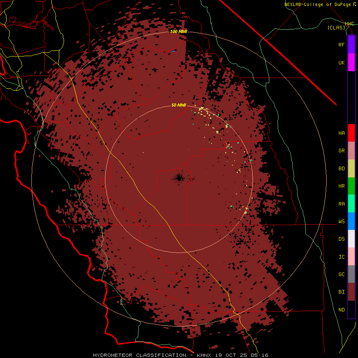Pick the HR green legend swatch
The height and width of the screenshot is (358, 358).
(351, 186)
